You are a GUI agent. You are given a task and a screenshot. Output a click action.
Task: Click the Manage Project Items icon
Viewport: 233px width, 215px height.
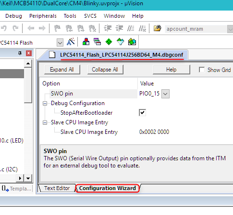86,42
